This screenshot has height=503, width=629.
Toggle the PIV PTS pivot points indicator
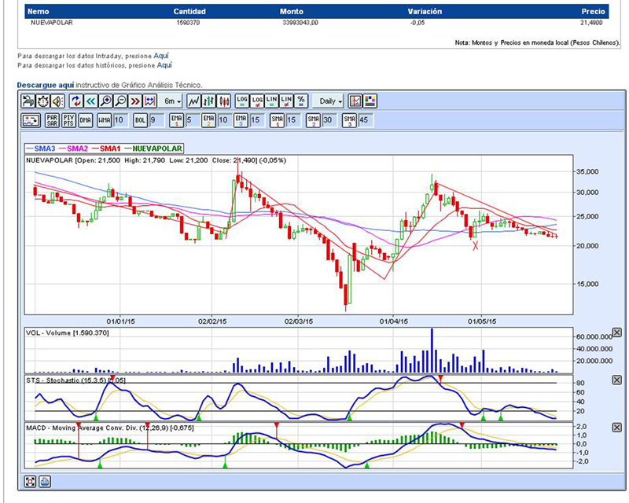(x=68, y=120)
